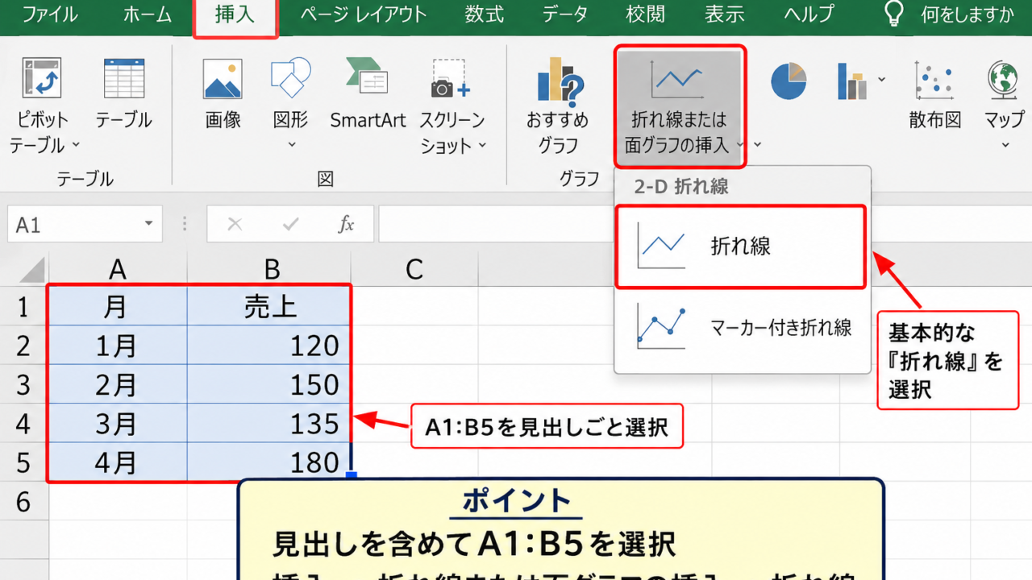
Task: Click the pie chart icon in the ribbon
Action: pos(789,80)
